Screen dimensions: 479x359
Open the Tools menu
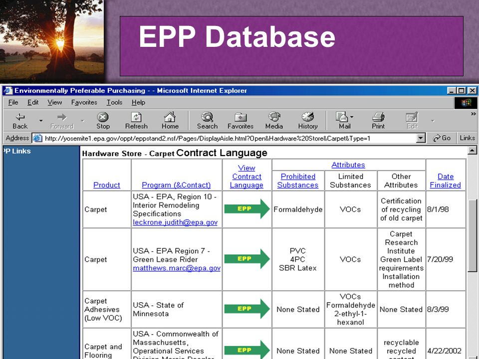pos(114,103)
